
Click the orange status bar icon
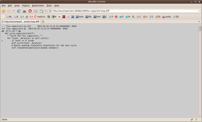[x=192, y=120]
